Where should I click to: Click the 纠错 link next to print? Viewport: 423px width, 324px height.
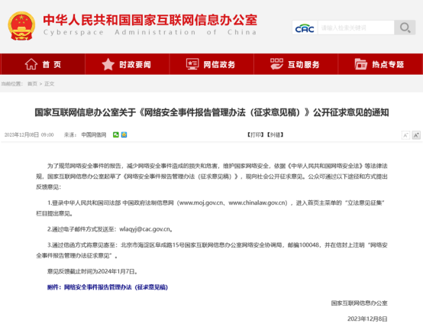click(x=275, y=134)
